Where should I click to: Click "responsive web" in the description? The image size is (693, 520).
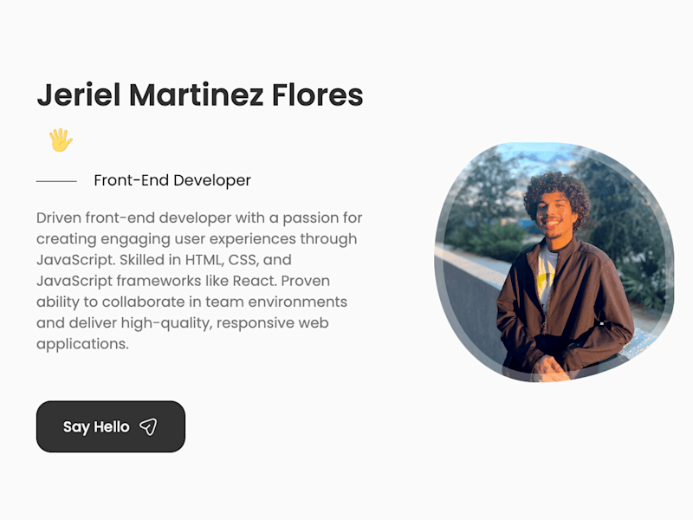(273, 322)
